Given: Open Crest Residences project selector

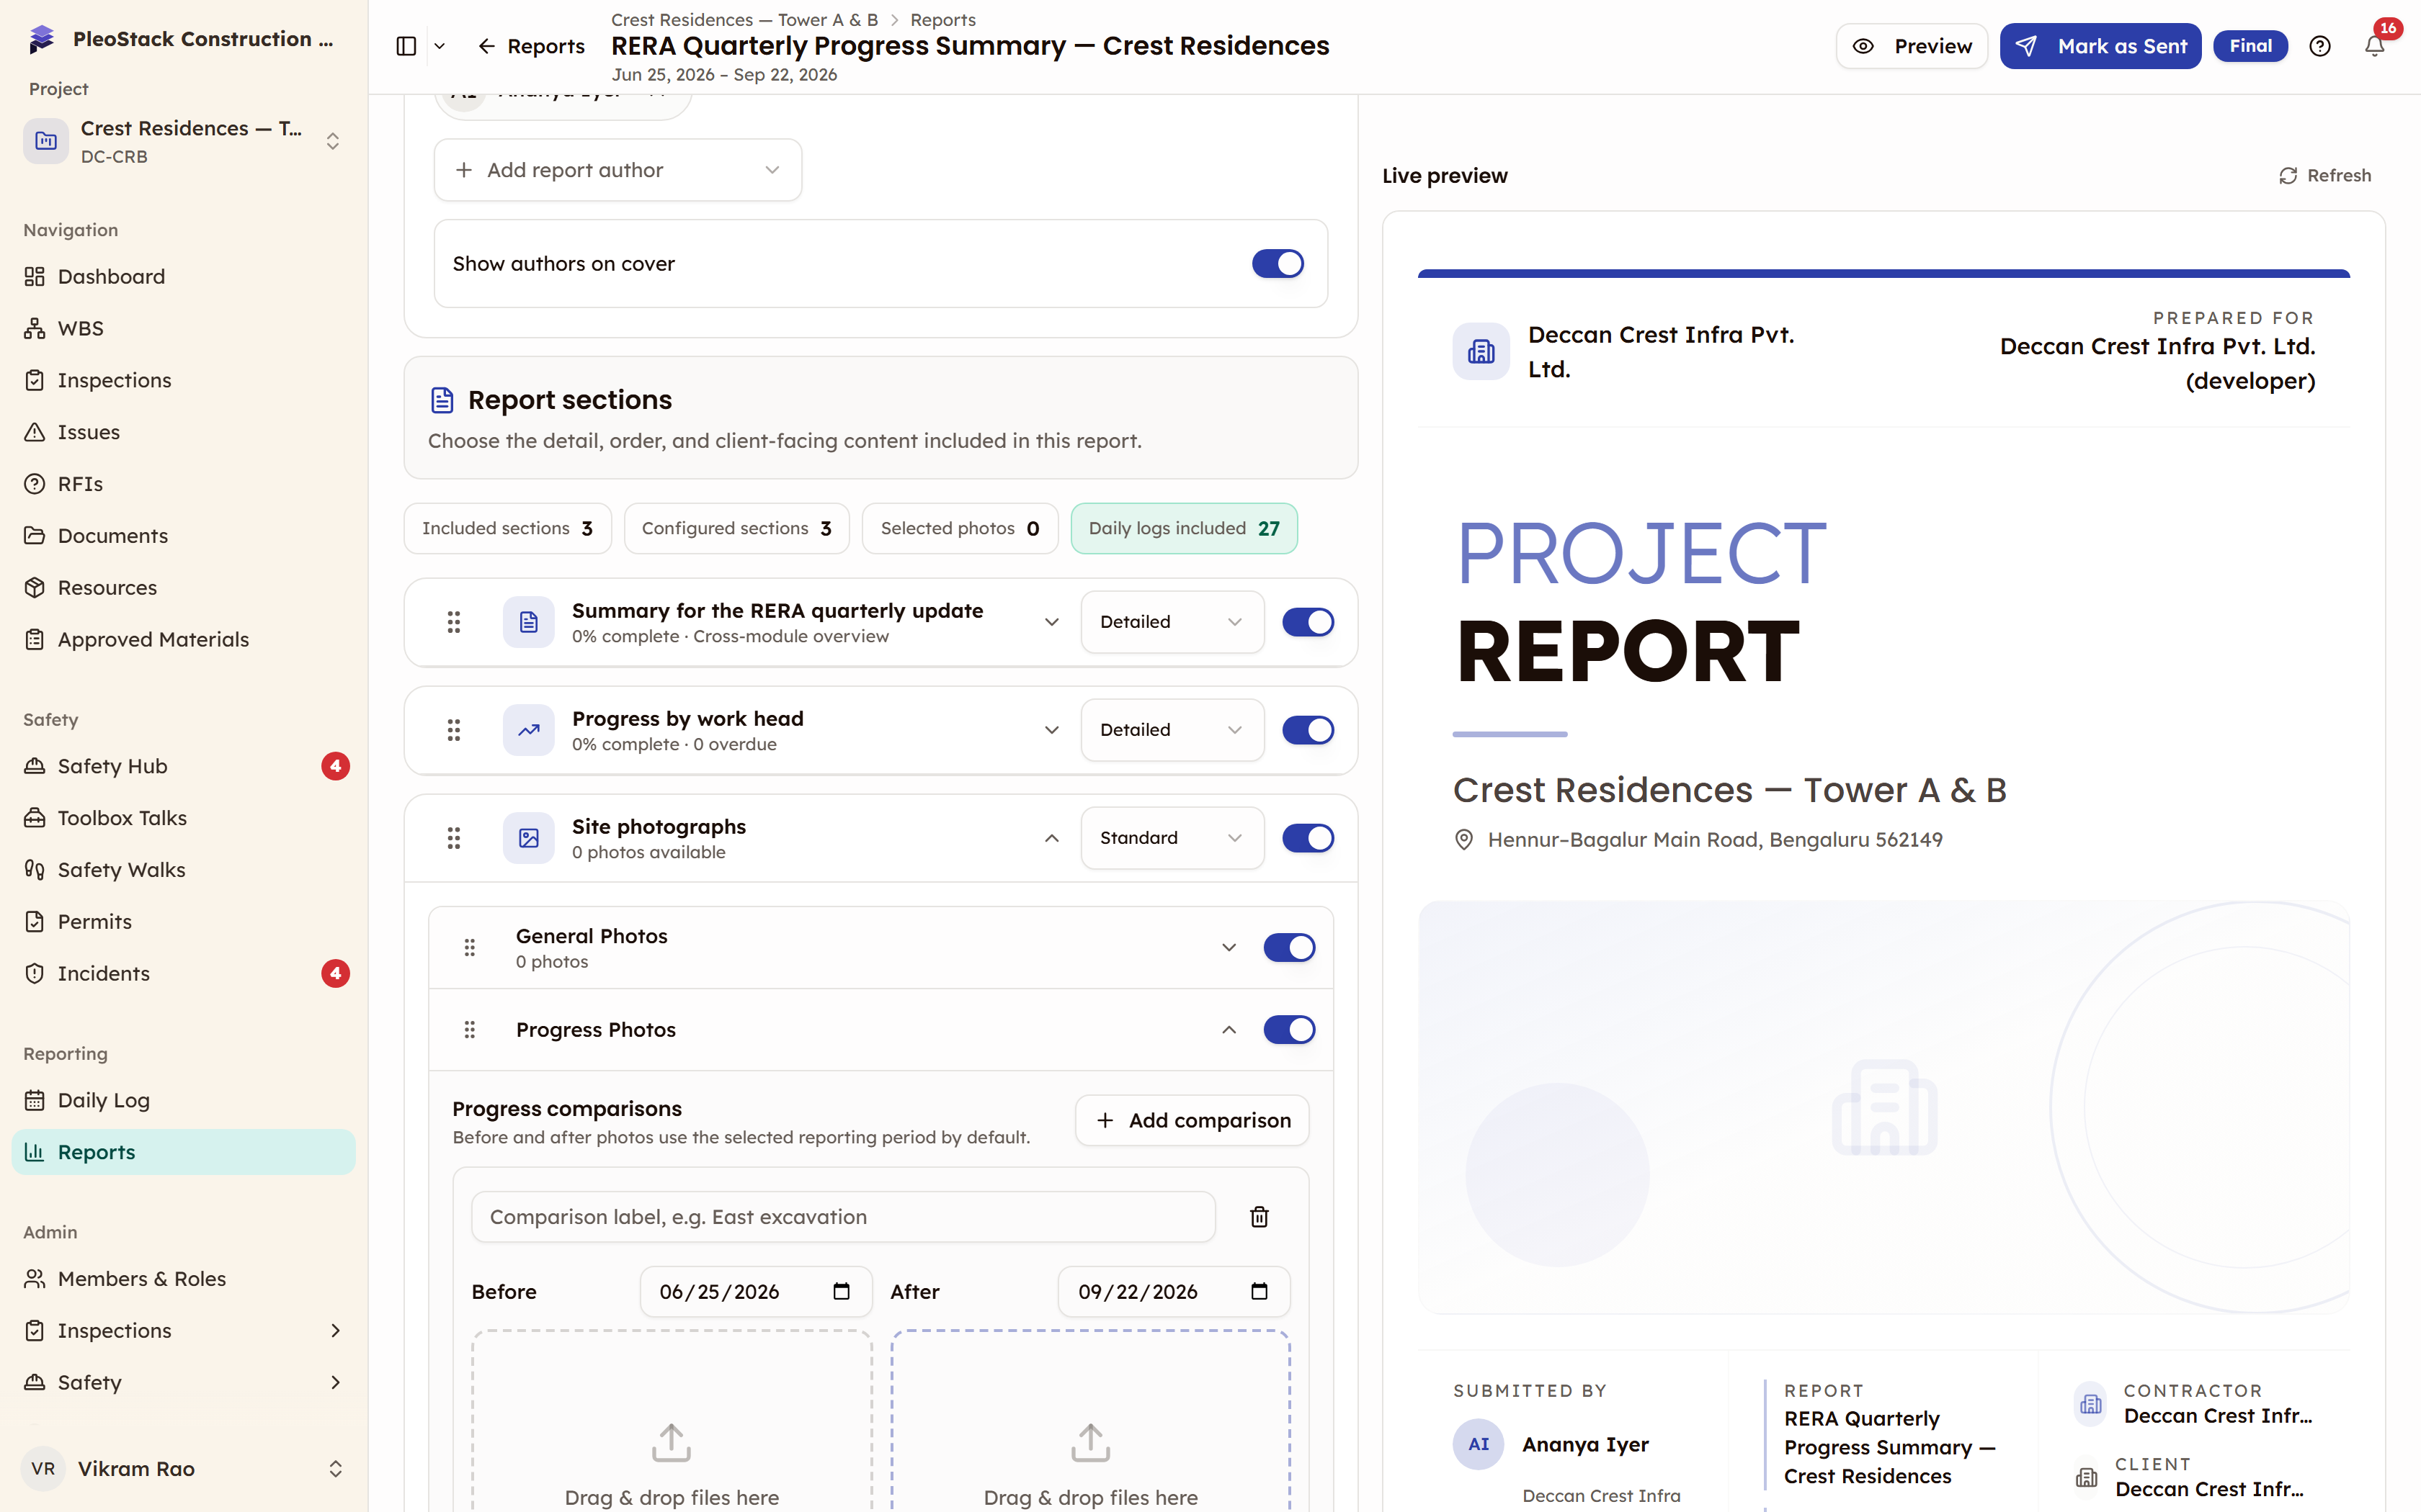Looking at the screenshot, I should (183, 141).
